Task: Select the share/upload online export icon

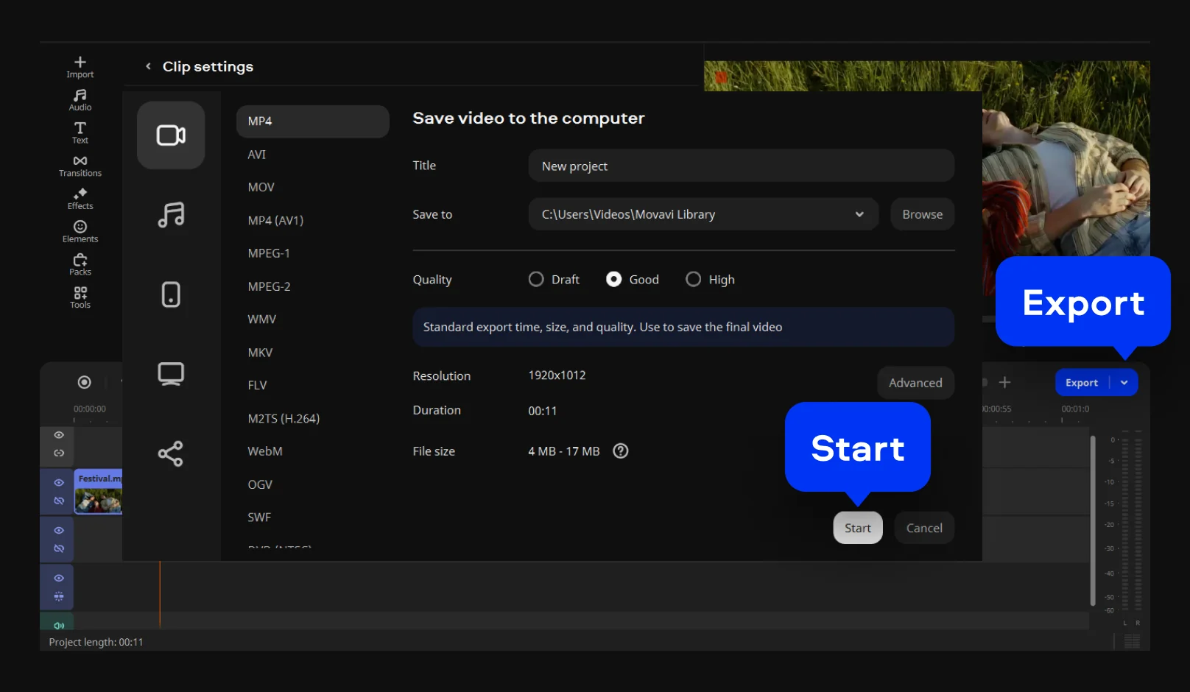Action: [171, 453]
